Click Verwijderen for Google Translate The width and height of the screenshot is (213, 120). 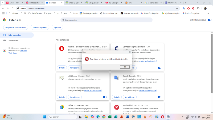[130, 97]
